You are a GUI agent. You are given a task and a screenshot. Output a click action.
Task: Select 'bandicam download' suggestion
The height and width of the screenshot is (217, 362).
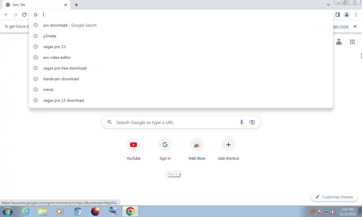pos(181,79)
